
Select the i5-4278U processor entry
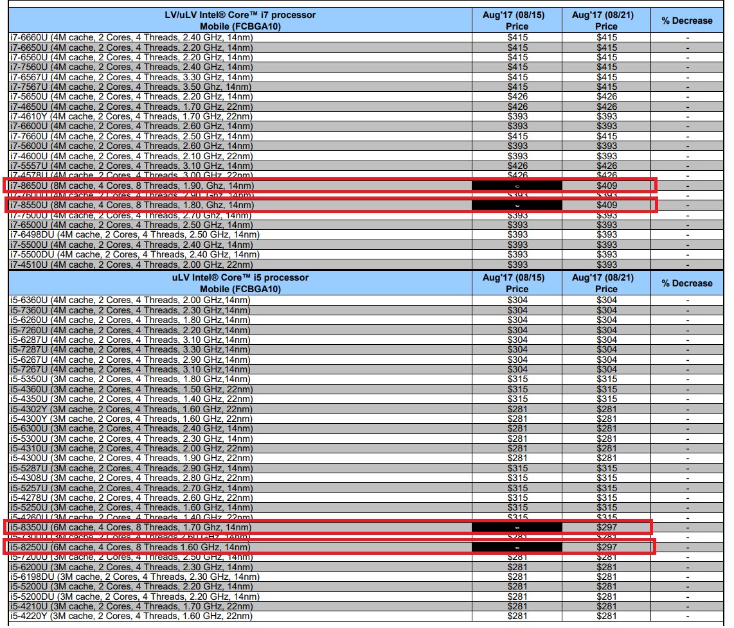pyautogui.click(x=132, y=498)
